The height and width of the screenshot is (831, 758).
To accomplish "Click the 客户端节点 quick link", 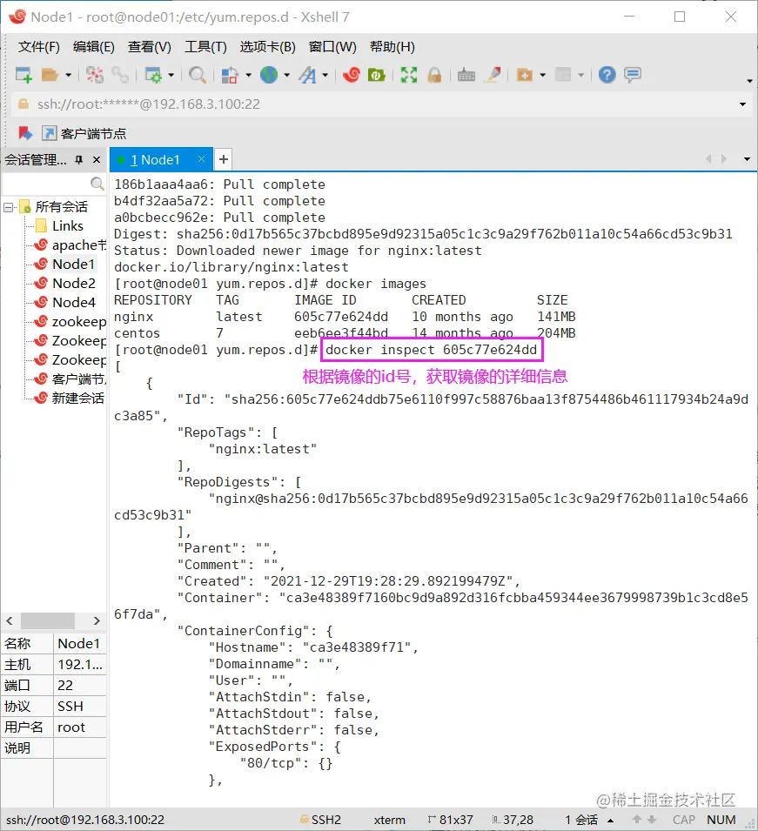I will point(84,133).
